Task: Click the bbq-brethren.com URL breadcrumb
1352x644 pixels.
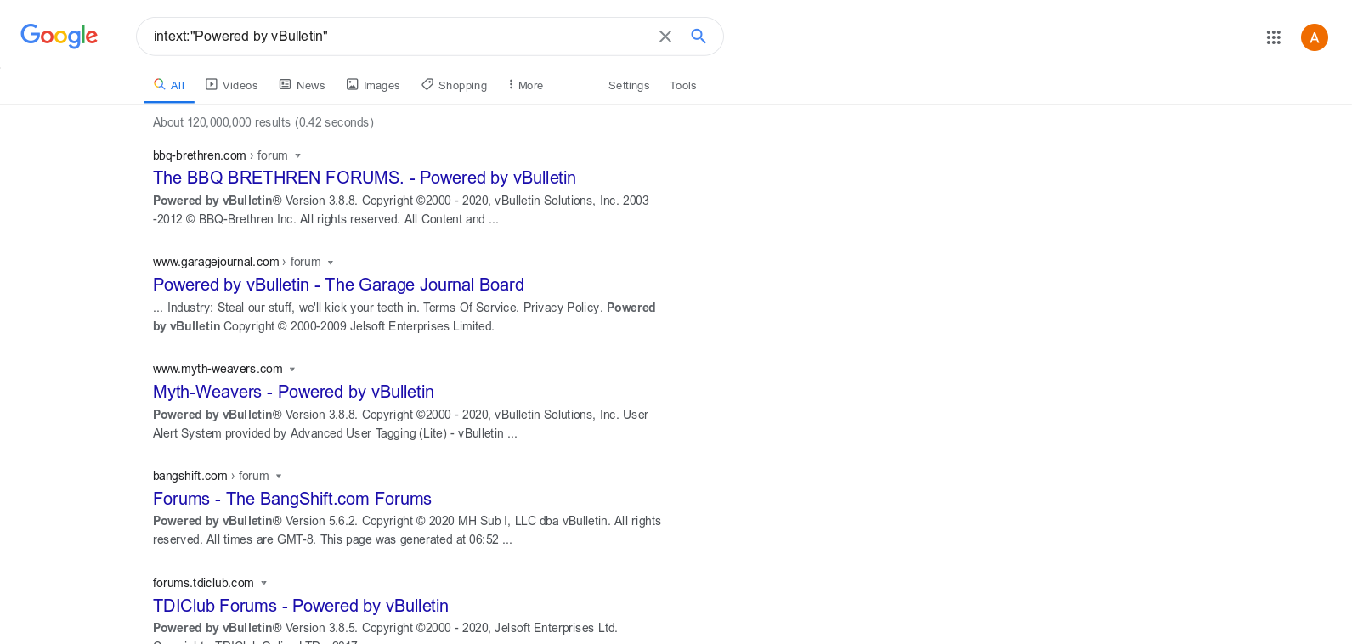Action: coord(220,155)
